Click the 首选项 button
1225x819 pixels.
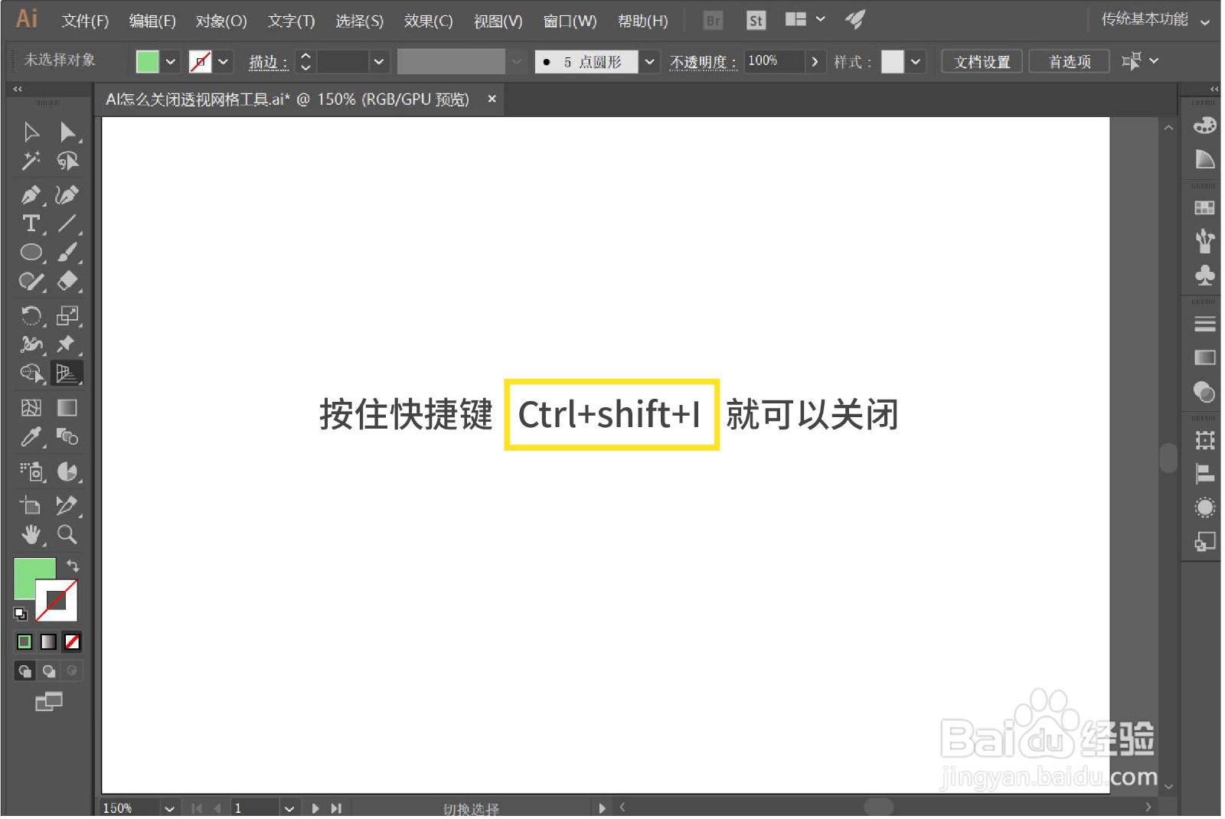1070,61
